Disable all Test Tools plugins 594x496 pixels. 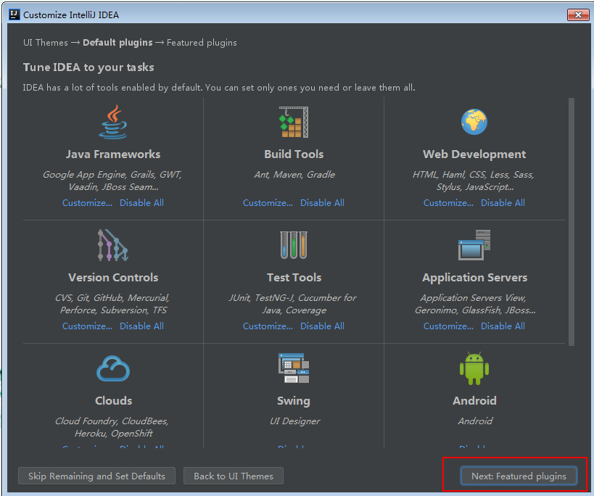pos(322,326)
